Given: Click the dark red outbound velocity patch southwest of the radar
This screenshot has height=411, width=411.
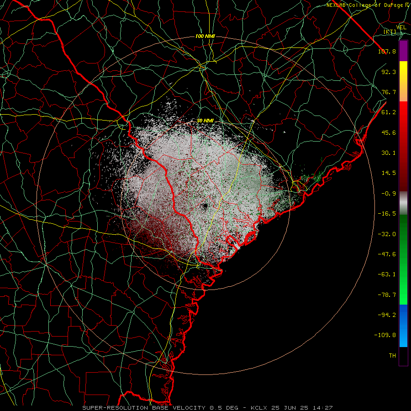Looking at the screenshot, I should (157, 233).
